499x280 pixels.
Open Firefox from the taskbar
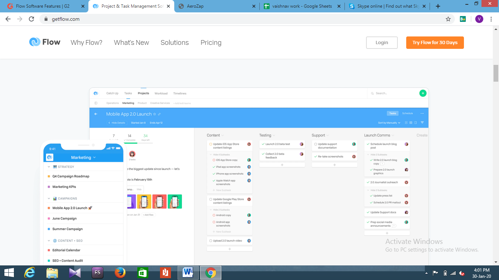(x=120, y=272)
